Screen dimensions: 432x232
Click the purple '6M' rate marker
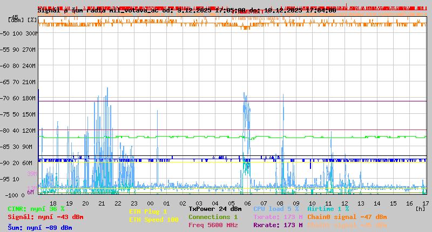click(x=30, y=192)
